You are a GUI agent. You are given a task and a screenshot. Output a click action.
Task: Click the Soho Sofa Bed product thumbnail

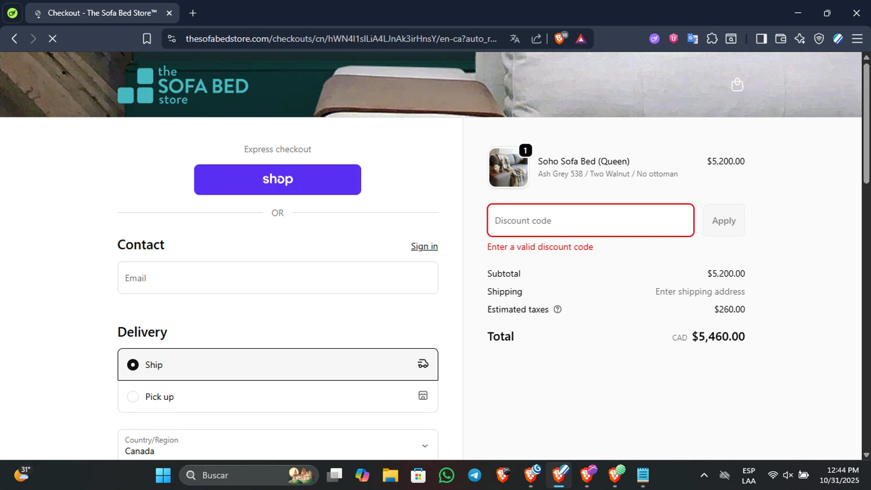tap(508, 167)
